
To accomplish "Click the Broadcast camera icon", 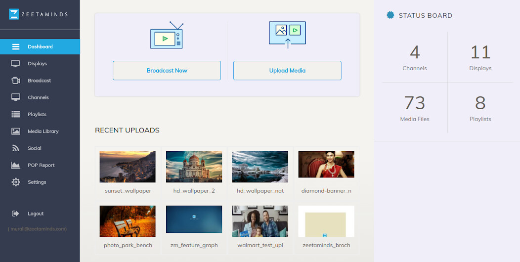I will 16,81.
